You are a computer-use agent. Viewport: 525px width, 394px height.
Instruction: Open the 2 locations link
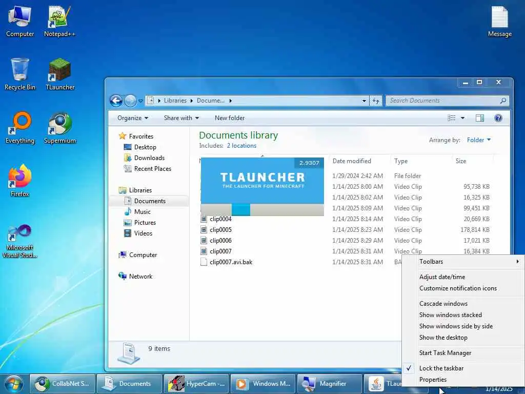[x=241, y=146]
